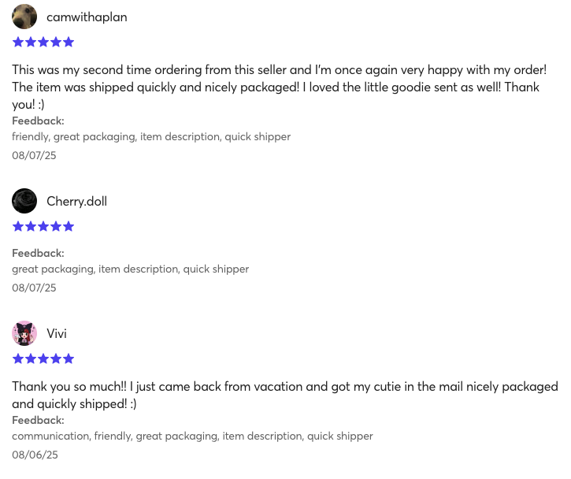Open Cherry.doll's black rose avatar
This screenshot has height=479, width=571.
click(x=24, y=201)
